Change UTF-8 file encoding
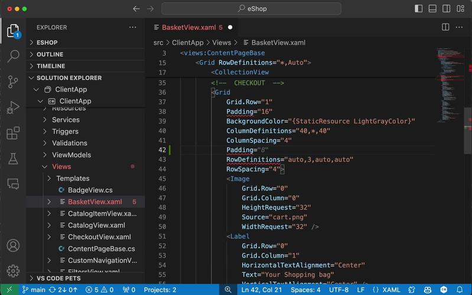The height and width of the screenshot is (295, 472). [338, 290]
